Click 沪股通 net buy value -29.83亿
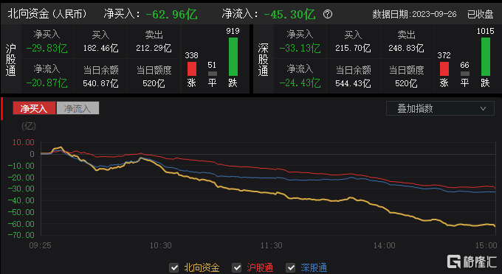 pos(47,48)
